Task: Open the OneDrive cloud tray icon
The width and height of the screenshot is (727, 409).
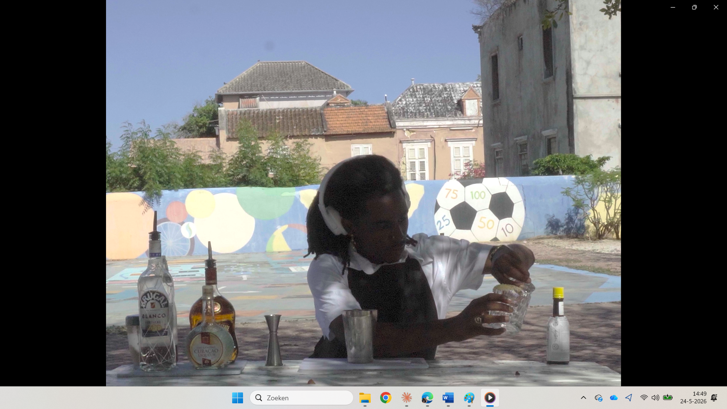Action: pos(614,398)
